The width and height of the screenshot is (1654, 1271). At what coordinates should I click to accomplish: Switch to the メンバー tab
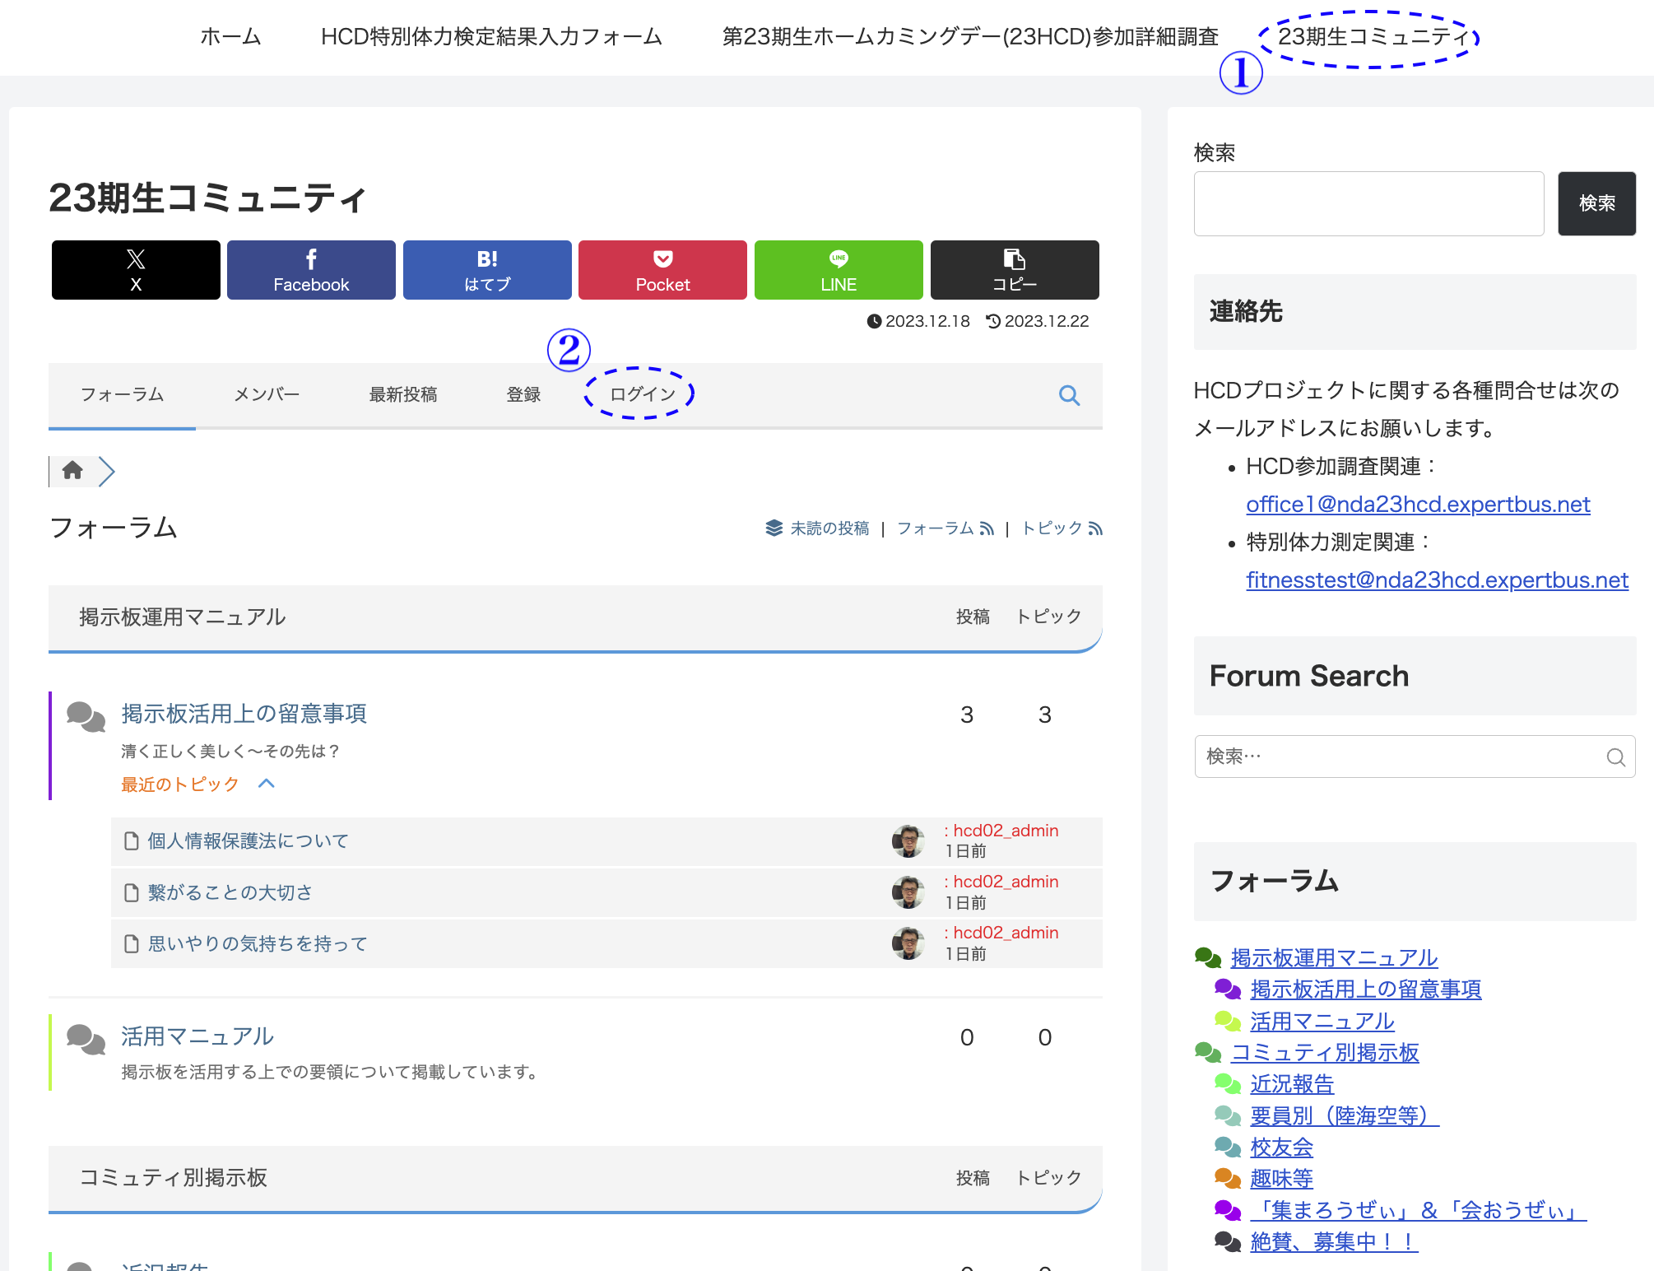coord(266,394)
